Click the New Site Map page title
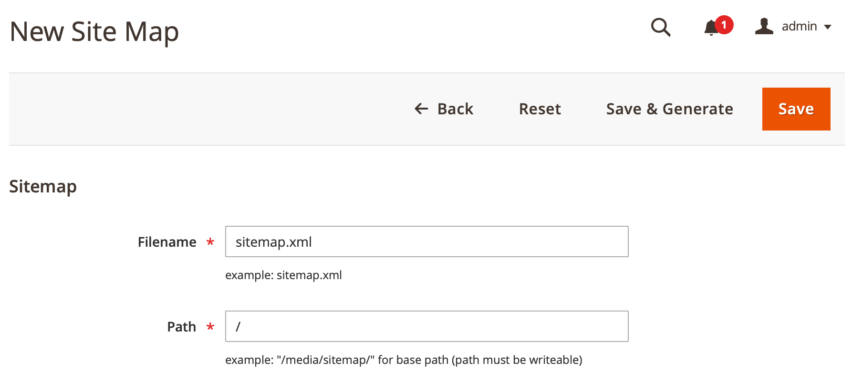This screenshot has width=852, height=382. 94,32
